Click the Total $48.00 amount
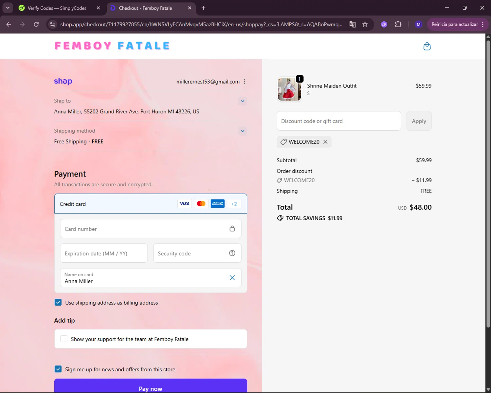Screen dimensions: 491x393 (420, 207)
